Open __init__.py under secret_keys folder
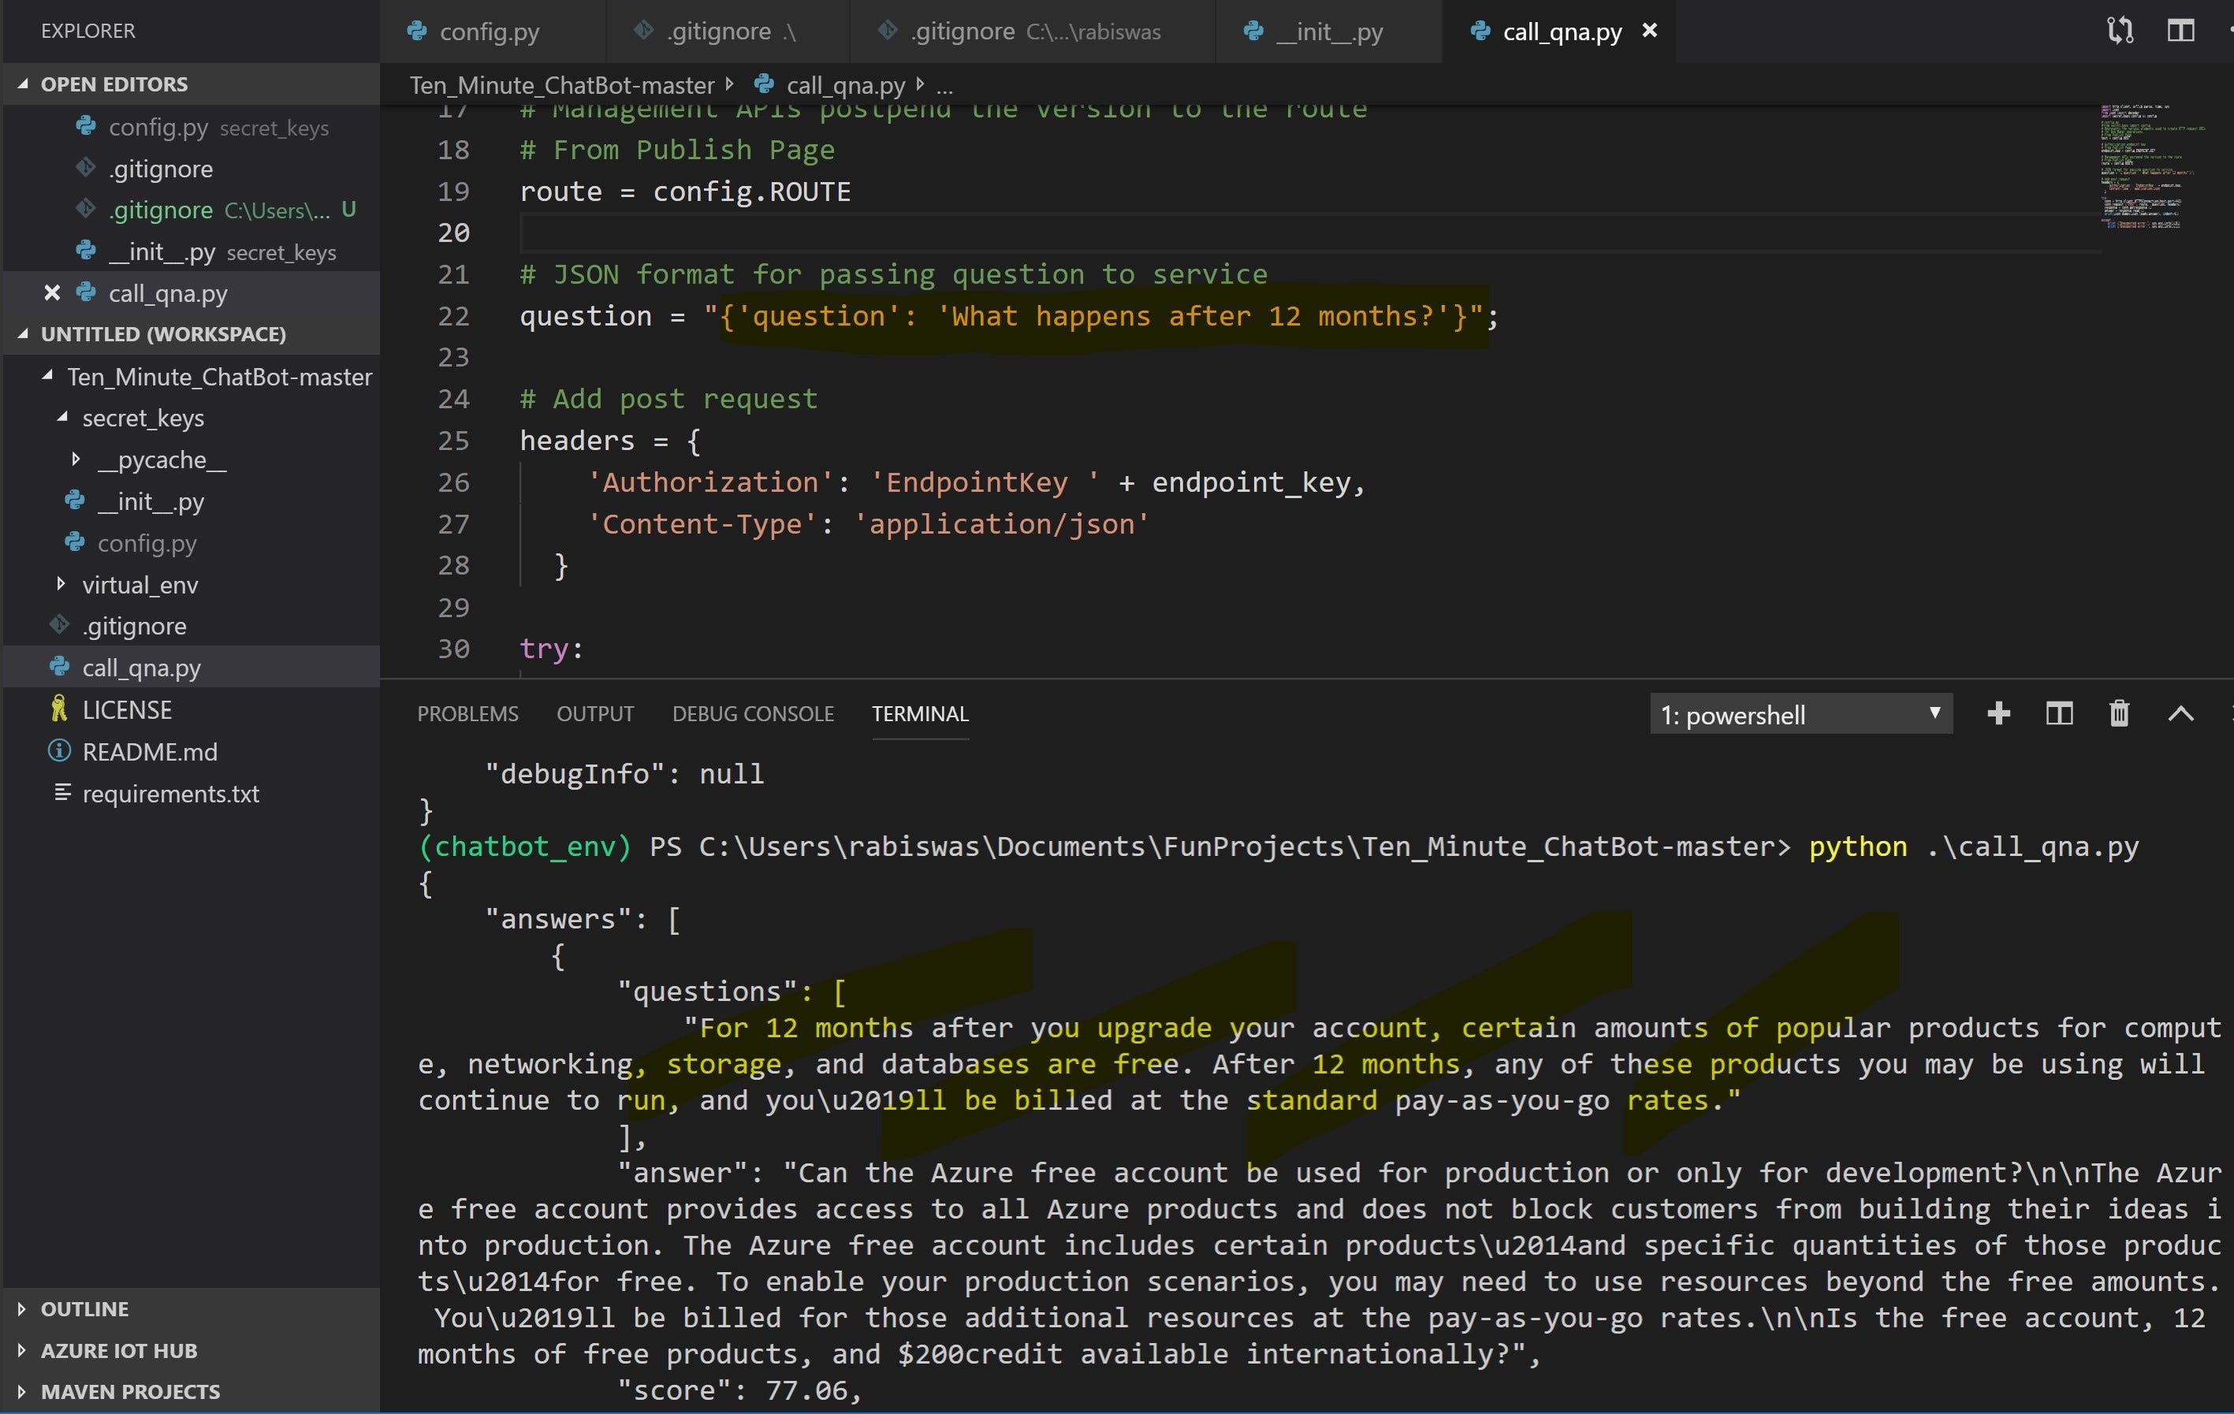Viewport: 2234px width, 1414px height. coord(191,501)
